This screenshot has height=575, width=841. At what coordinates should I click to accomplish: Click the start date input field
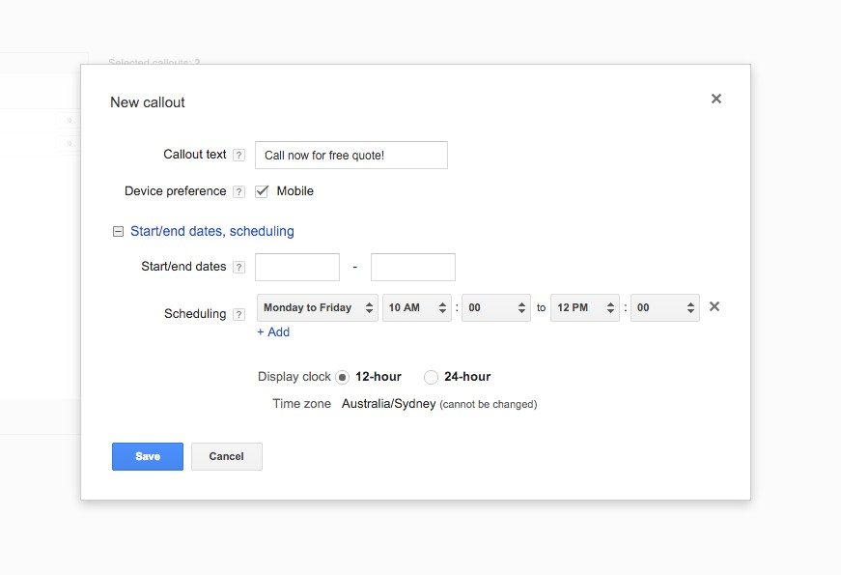[x=296, y=267]
